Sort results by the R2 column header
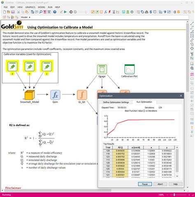 pos(120,148)
